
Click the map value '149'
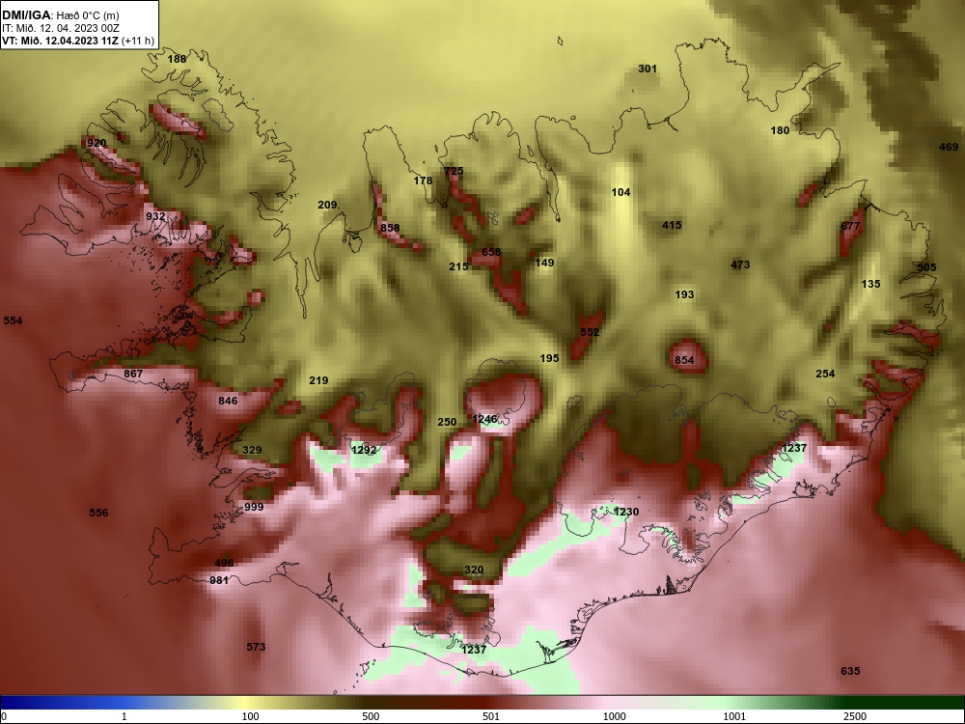pyautogui.click(x=544, y=263)
